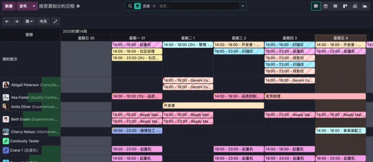Expand the dropdown arrow next to 发布
This screenshot has width=373, height=162.
pyautogui.click(x=34, y=6)
